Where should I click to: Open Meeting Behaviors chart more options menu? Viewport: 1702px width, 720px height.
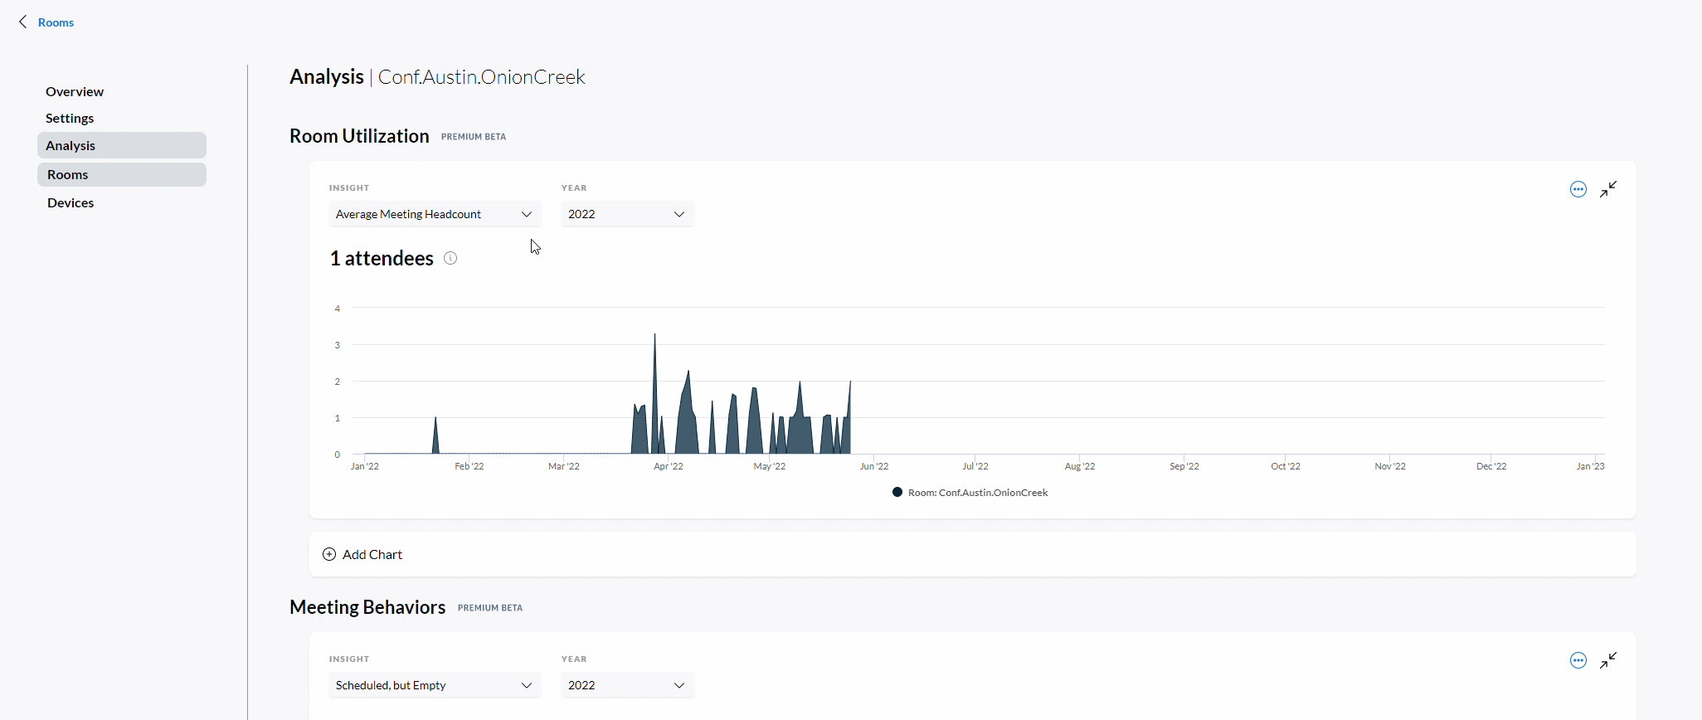(1578, 660)
